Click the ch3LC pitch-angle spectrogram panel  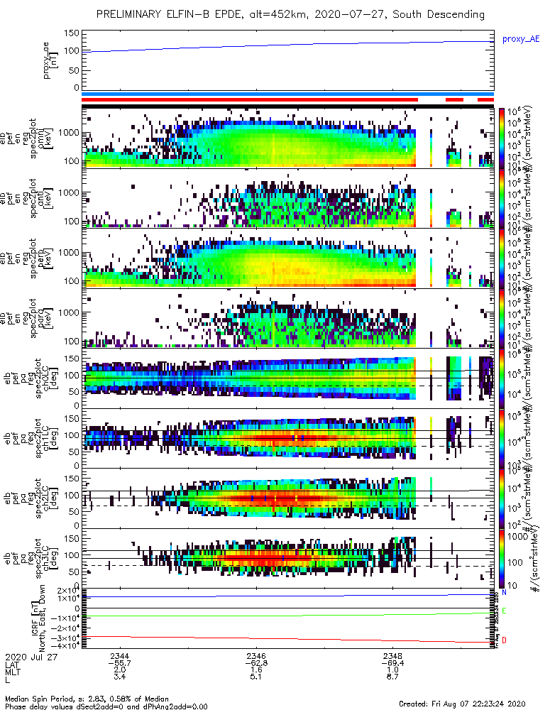(287, 558)
